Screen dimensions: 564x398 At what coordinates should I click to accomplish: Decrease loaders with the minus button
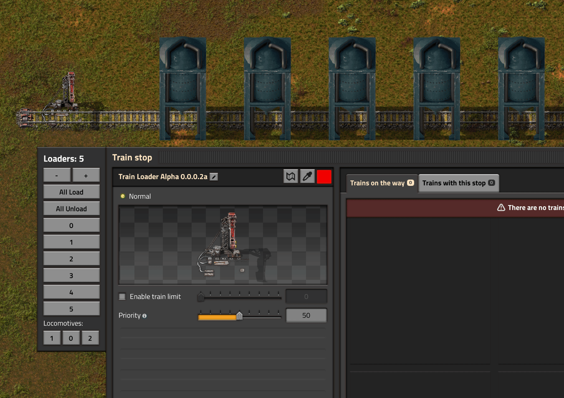(57, 175)
